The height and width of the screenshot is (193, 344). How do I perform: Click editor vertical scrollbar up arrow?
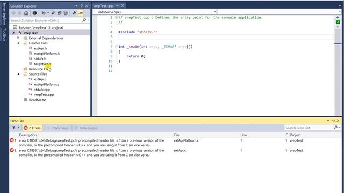click(x=338, y=27)
